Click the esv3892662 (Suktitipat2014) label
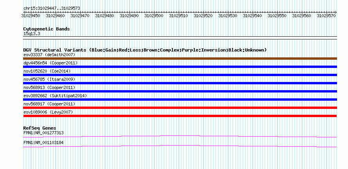 (55, 96)
